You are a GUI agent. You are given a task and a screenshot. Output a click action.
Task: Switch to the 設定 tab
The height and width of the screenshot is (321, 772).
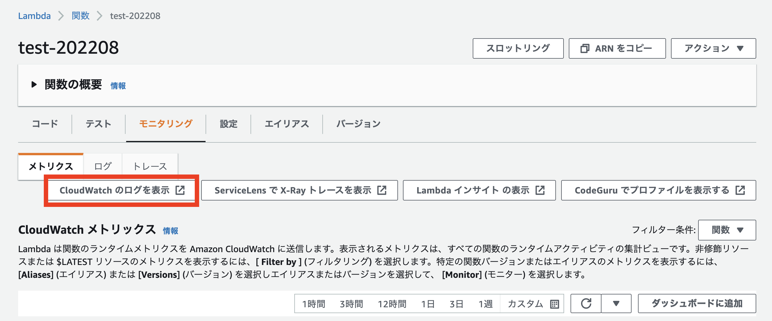228,124
